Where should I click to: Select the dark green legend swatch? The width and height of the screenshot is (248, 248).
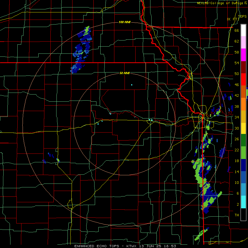(x=243, y=140)
